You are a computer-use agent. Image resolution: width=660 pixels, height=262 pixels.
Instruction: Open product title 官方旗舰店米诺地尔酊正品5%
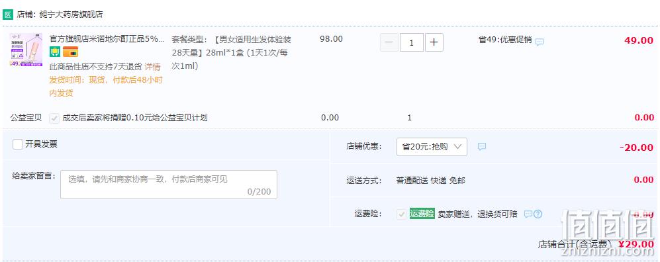coord(107,39)
